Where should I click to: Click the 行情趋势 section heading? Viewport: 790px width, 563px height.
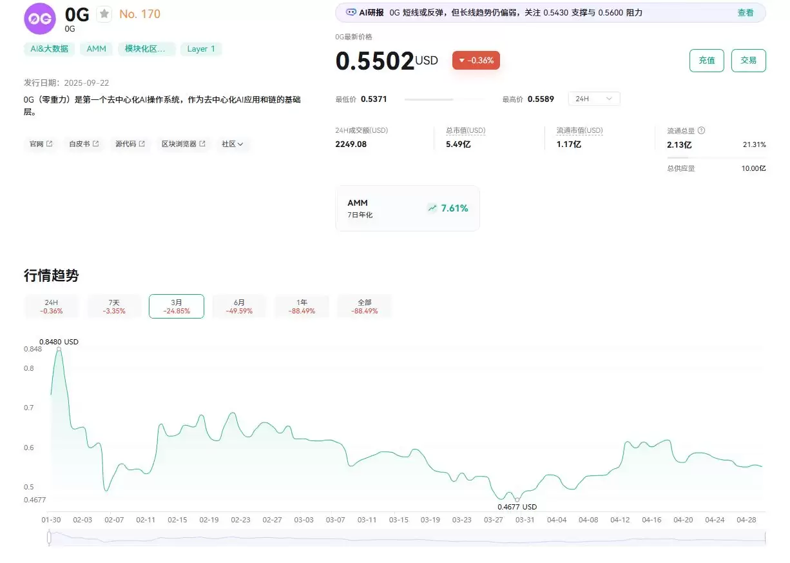coord(52,275)
